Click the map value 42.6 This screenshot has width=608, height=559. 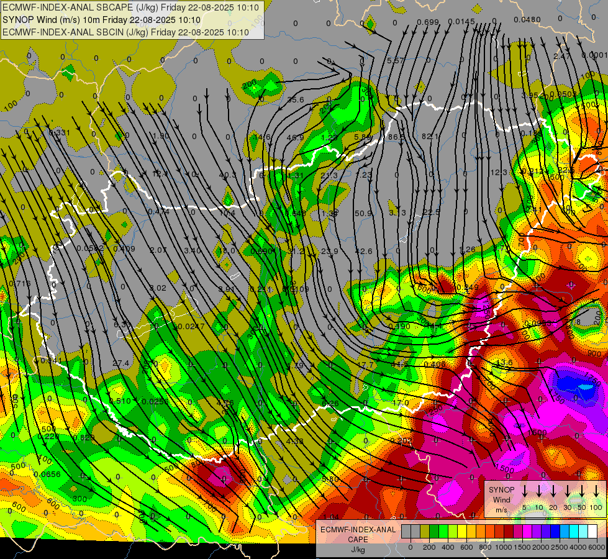pyautogui.click(x=363, y=252)
